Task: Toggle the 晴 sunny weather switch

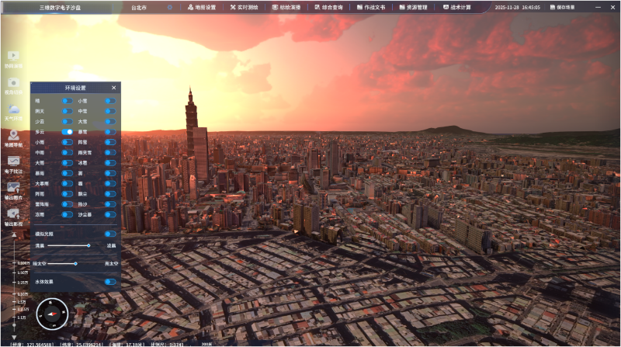Action: coord(68,101)
